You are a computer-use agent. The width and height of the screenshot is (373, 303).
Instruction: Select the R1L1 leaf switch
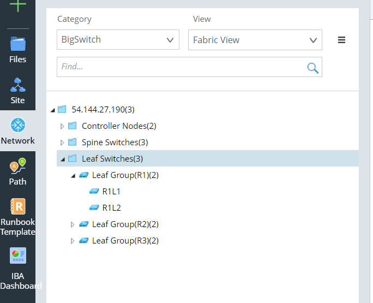(x=111, y=192)
